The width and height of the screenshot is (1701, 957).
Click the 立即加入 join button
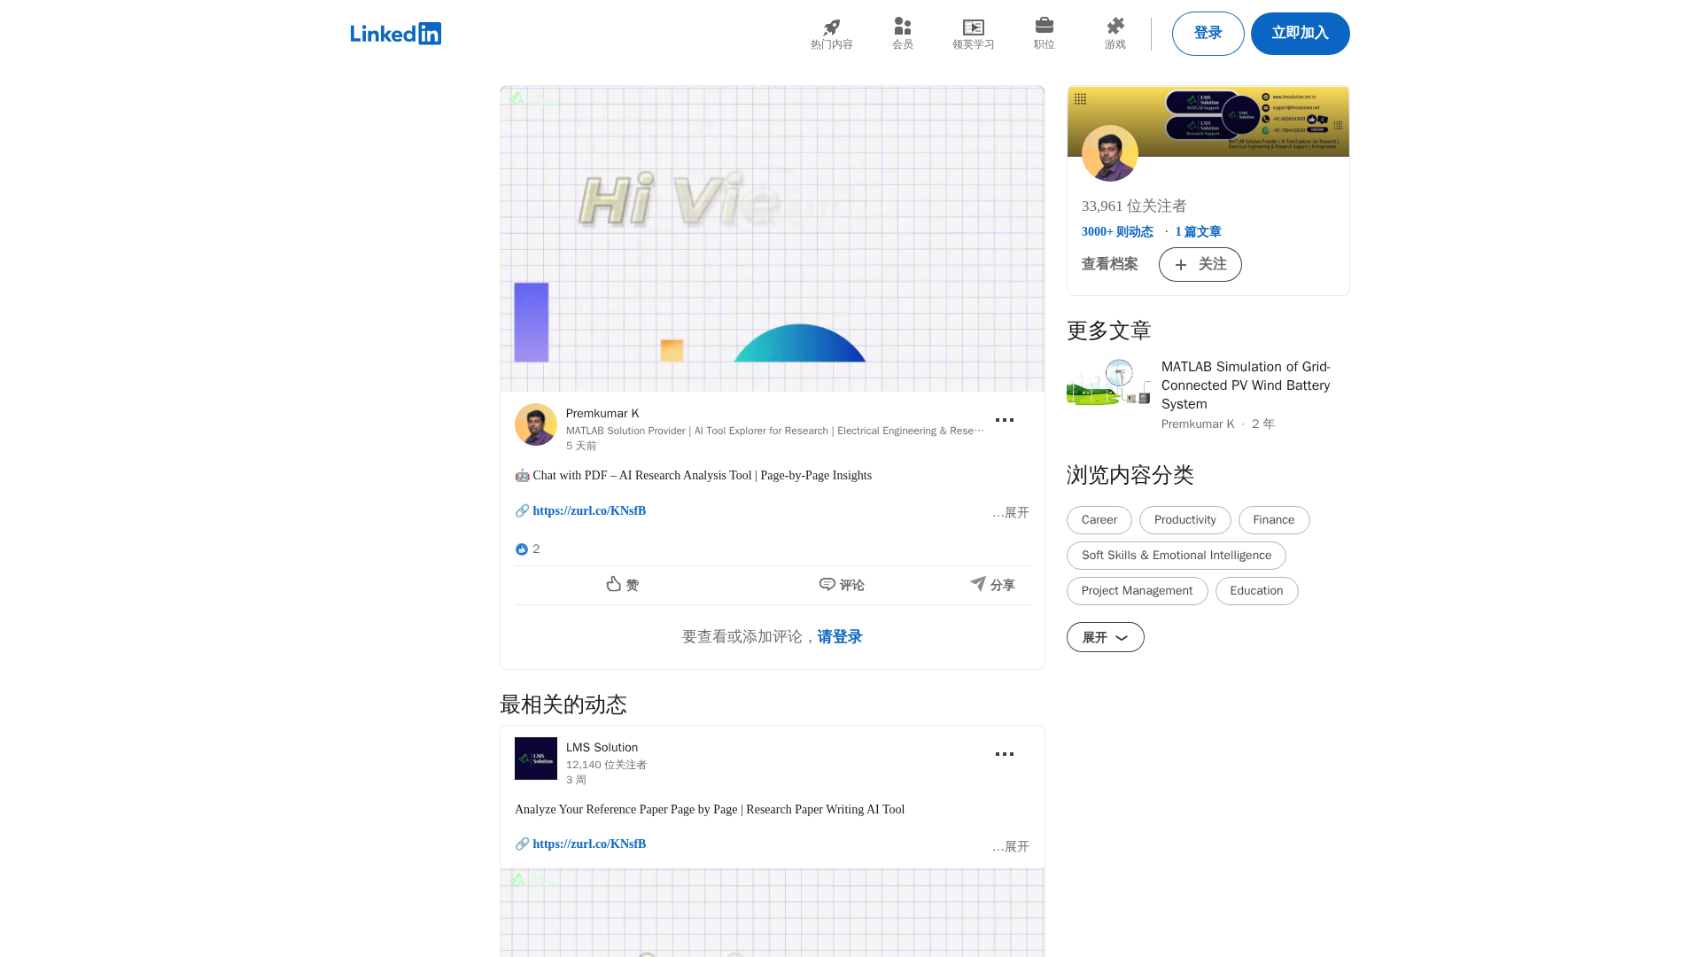(1300, 34)
